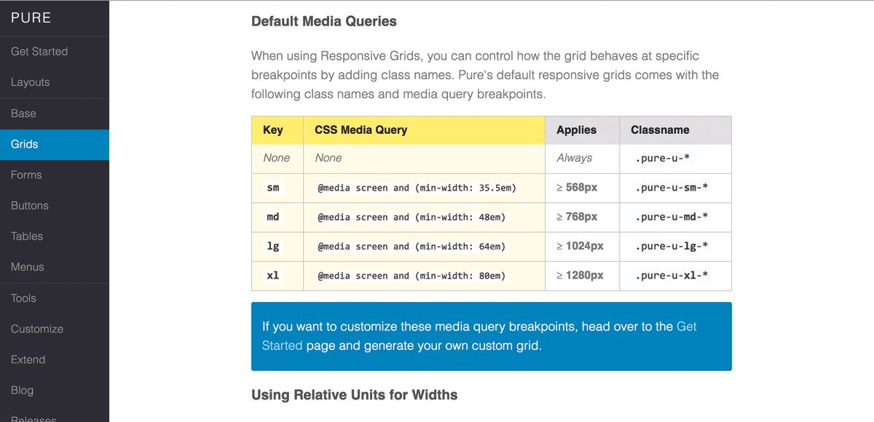Visit the Tables documentation

click(x=26, y=236)
